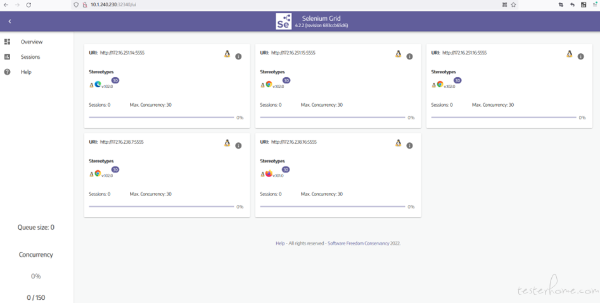Viewport: 600px width, 303px height.
Task: Click 'Max. Concurrency: 30' on node 172.16.251.15
Action: pyautogui.click(x=322, y=105)
